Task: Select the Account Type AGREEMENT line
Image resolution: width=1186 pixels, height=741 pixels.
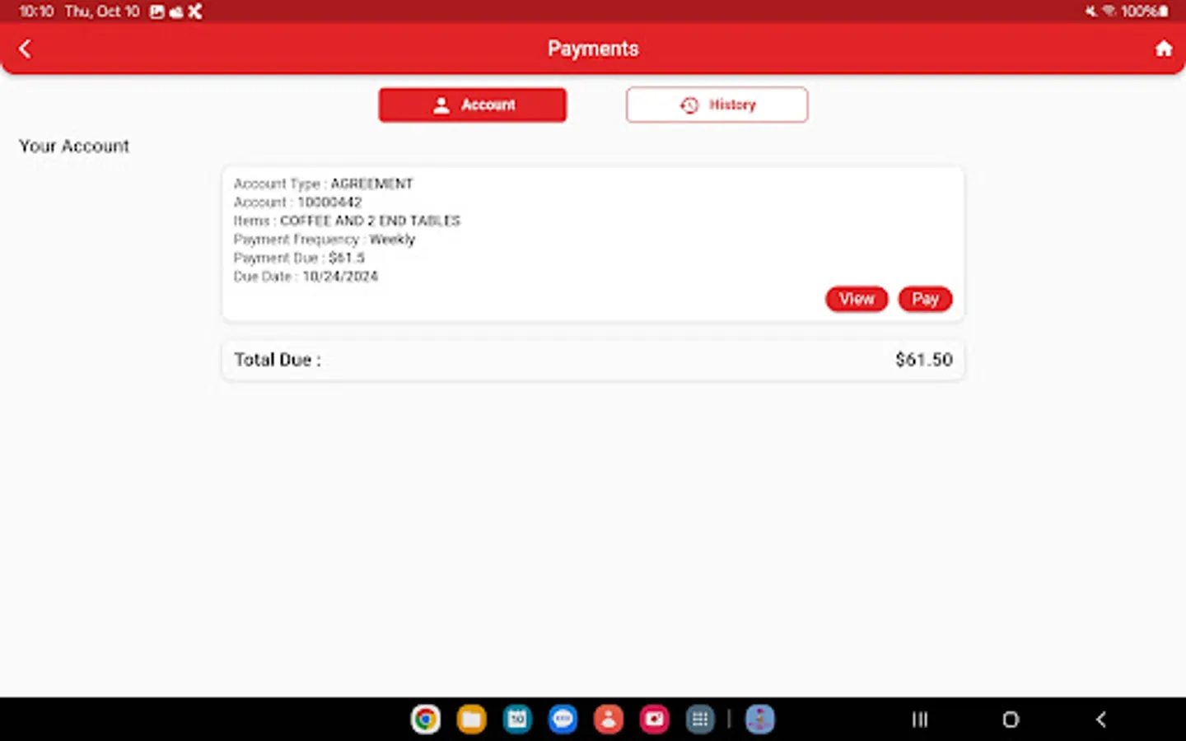Action: point(323,184)
